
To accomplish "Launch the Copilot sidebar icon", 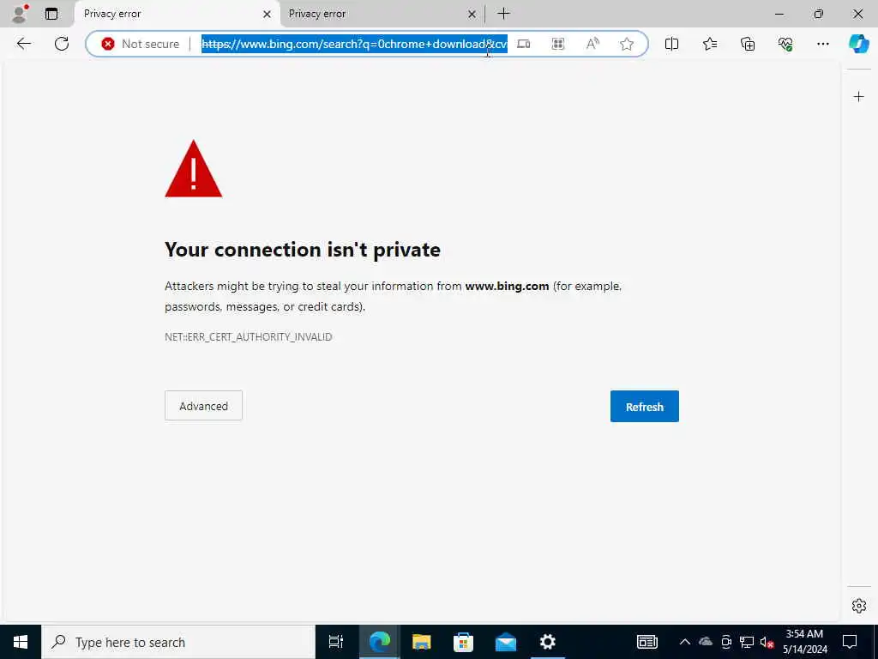I will 858,44.
